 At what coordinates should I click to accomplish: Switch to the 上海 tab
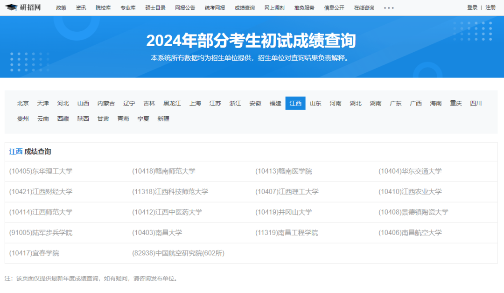click(x=195, y=103)
